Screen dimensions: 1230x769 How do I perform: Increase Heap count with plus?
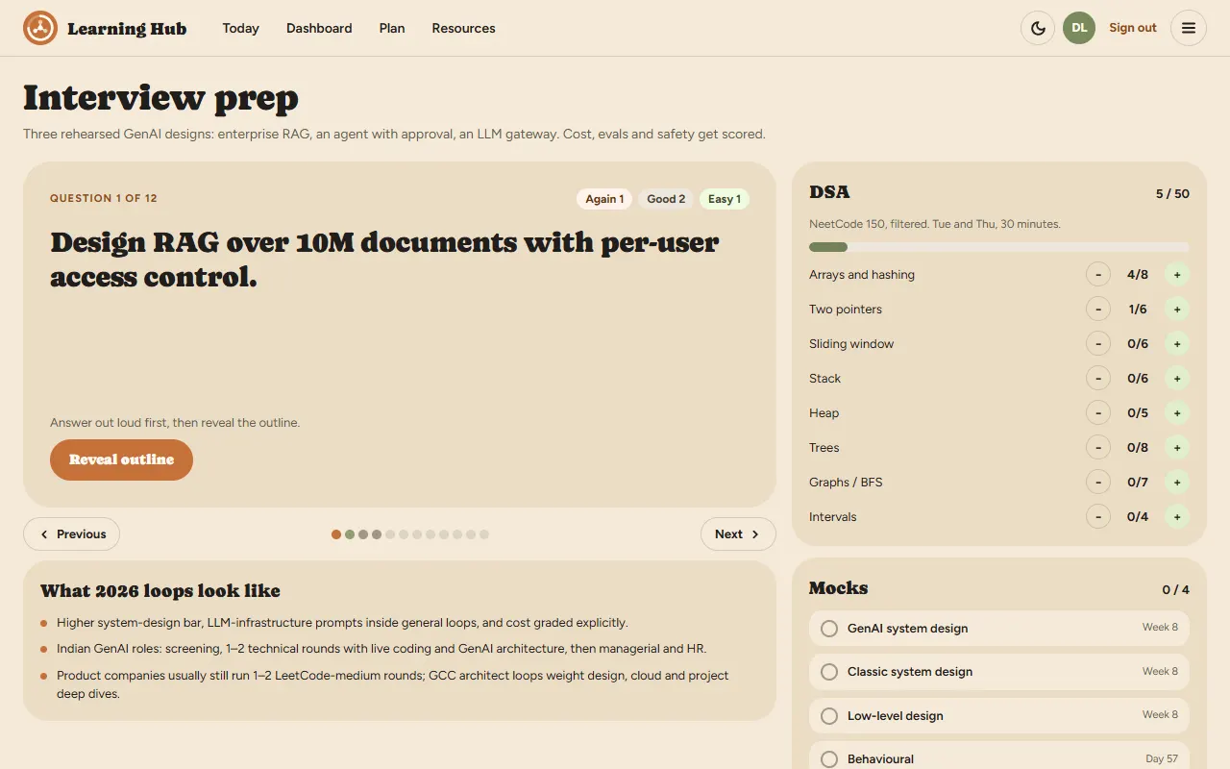1177,413
